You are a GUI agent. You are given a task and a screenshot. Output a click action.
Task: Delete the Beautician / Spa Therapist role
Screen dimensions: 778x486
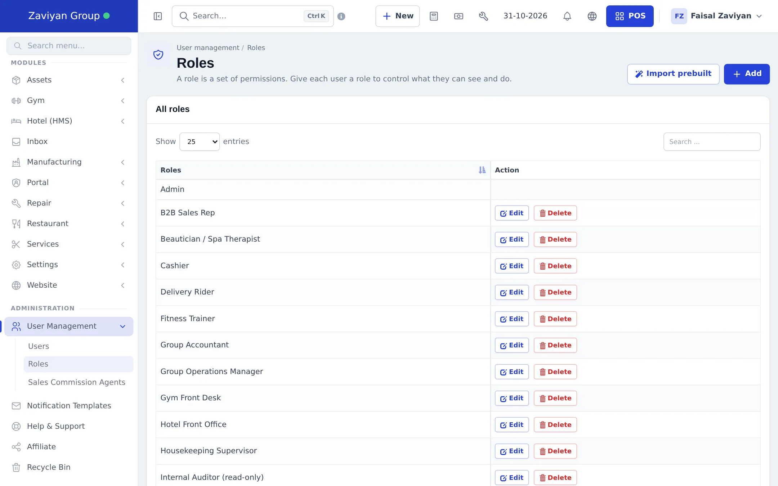555,239
